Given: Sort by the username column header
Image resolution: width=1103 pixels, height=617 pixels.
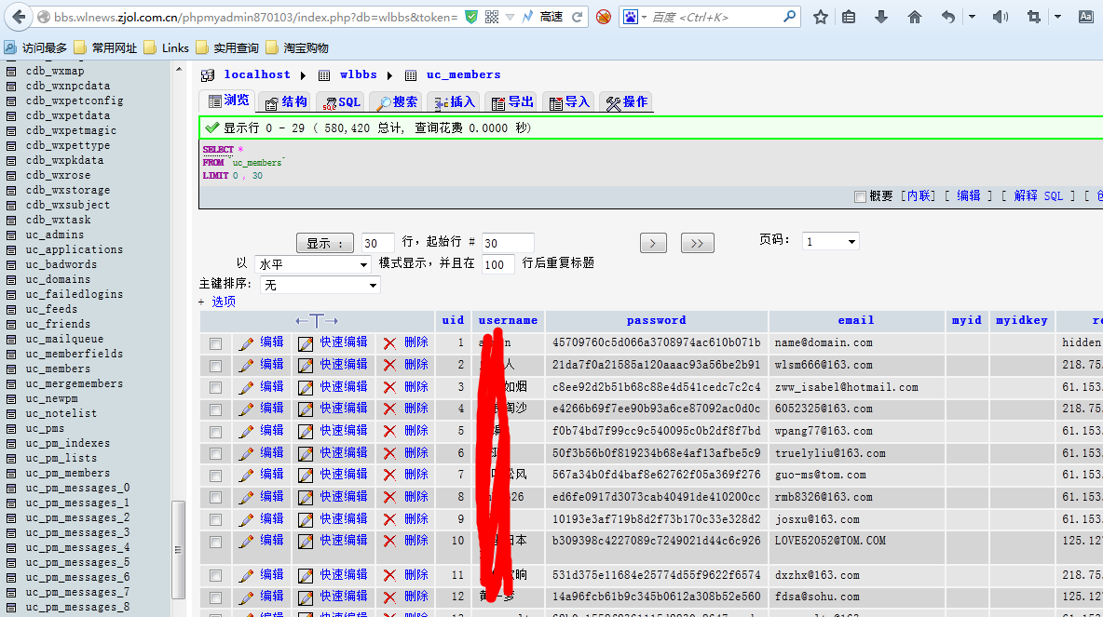Looking at the screenshot, I should (508, 320).
